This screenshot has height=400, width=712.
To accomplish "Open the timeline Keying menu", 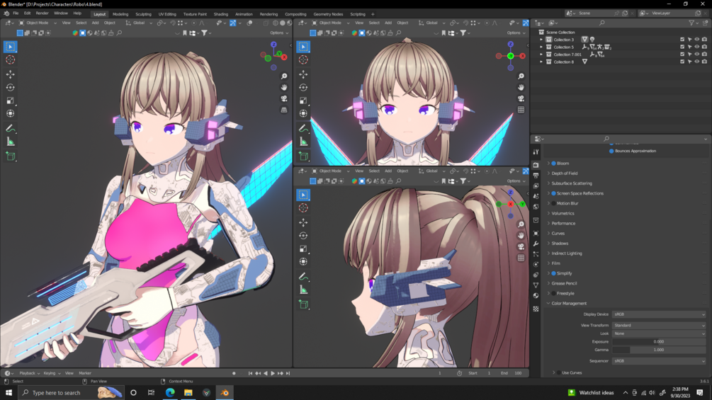I will point(51,373).
